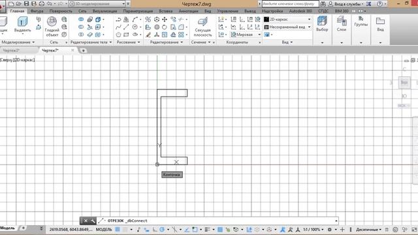Open the 1:1 / 100% annotation scale dropdown

pos(313,229)
